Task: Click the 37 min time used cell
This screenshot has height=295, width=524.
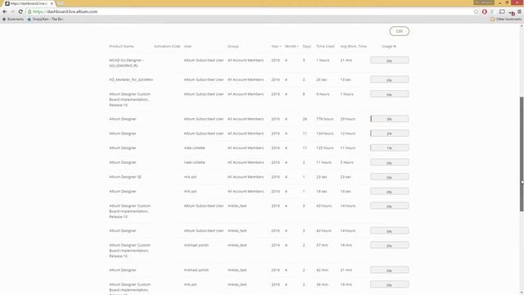Action: click(x=322, y=245)
